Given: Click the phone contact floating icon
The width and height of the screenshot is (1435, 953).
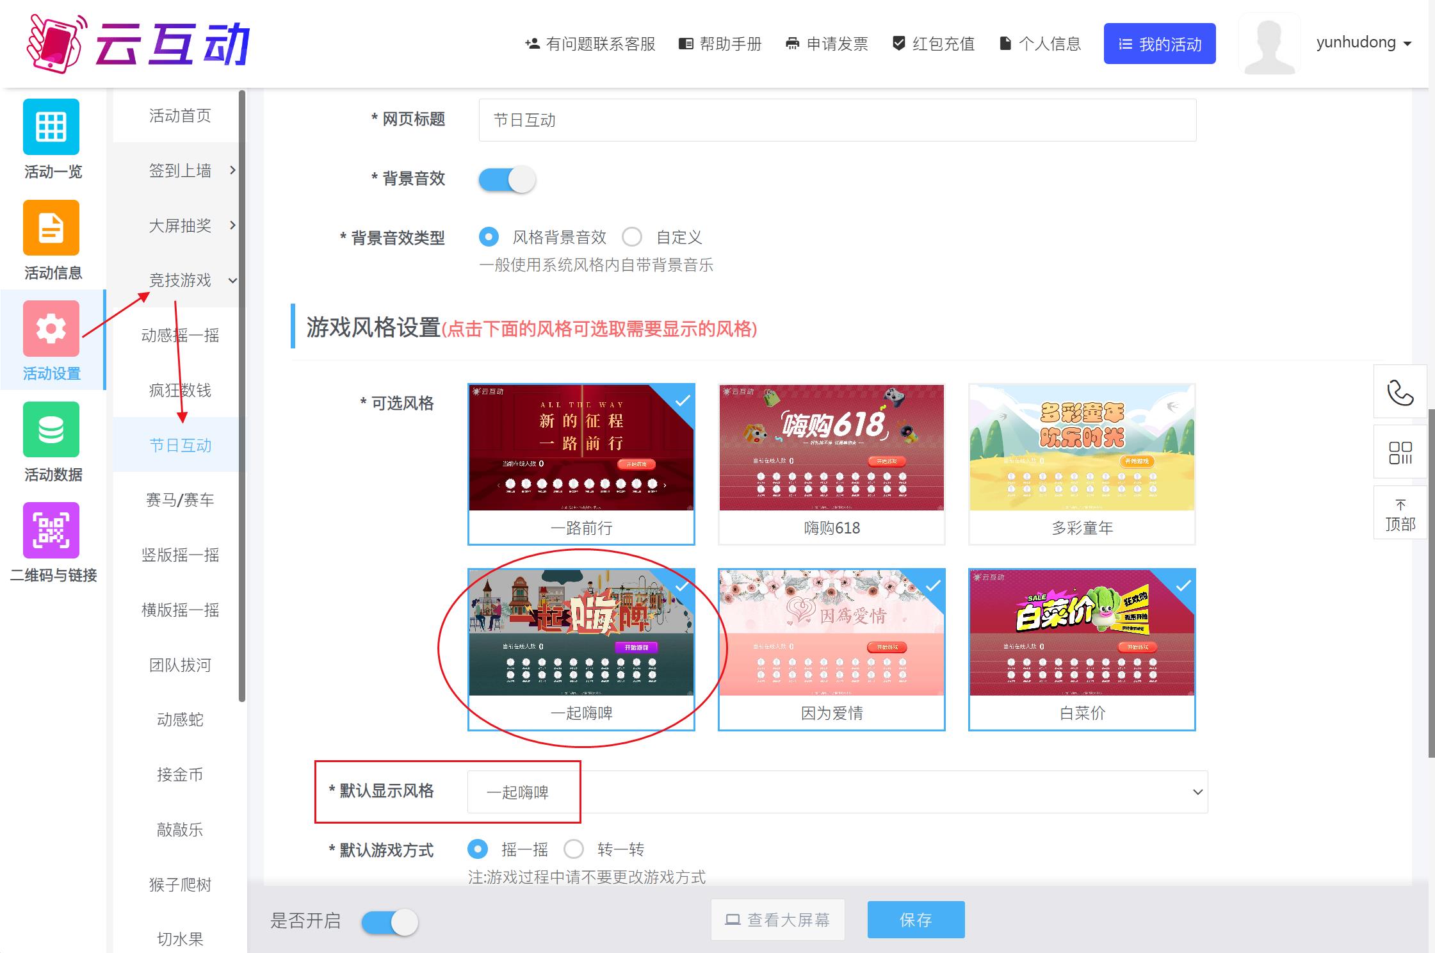Looking at the screenshot, I should point(1400,392).
